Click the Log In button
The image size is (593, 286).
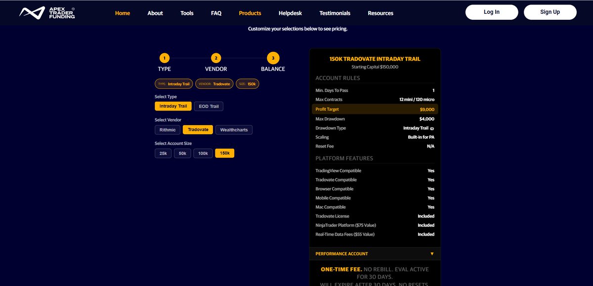492,12
